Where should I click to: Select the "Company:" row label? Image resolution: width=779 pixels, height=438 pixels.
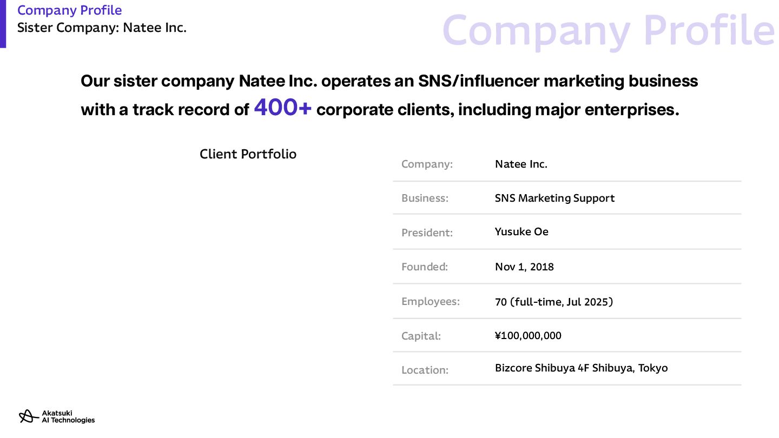tap(427, 164)
